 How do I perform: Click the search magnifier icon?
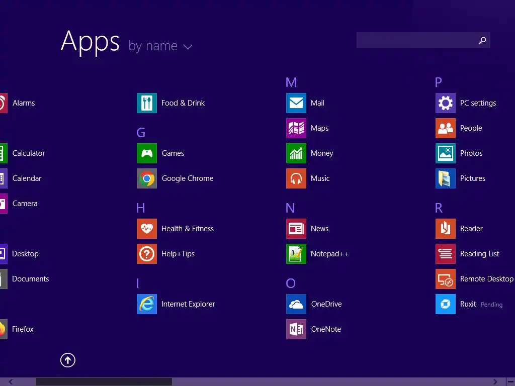[482, 40]
